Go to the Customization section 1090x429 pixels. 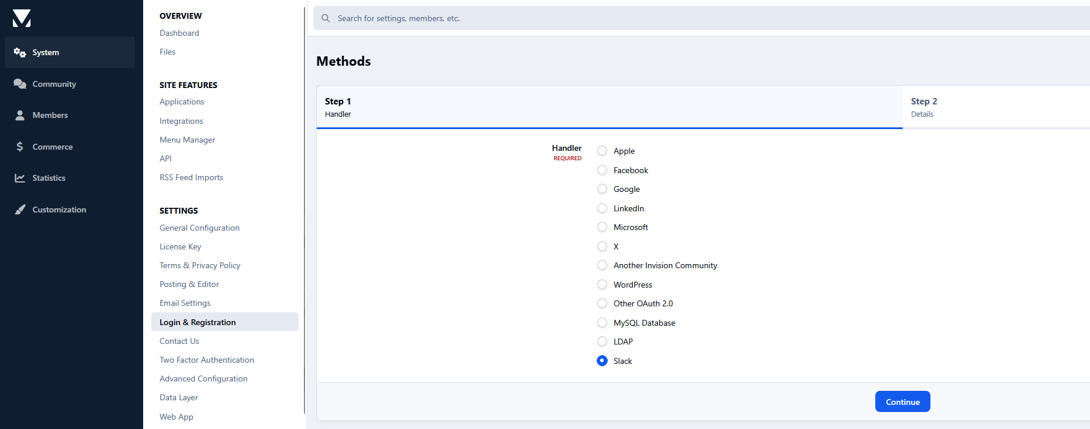pyautogui.click(x=70, y=210)
